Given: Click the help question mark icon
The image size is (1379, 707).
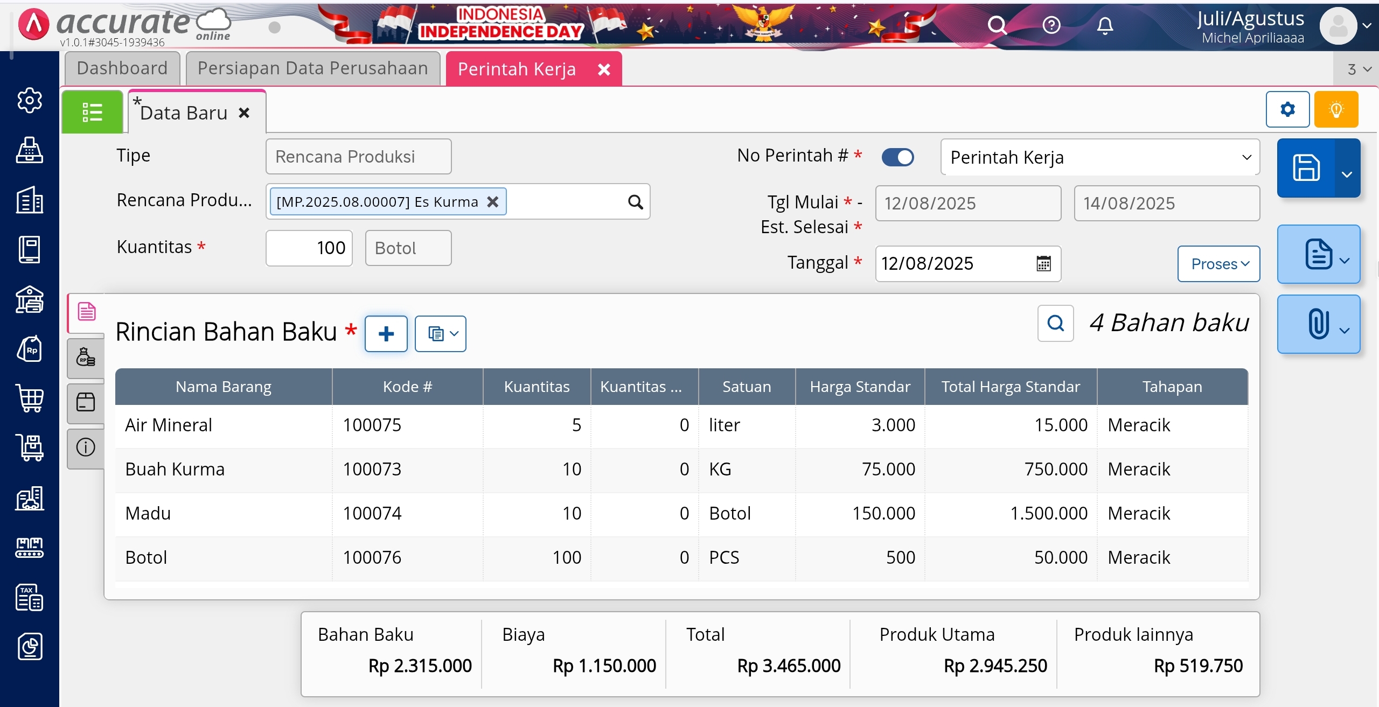Looking at the screenshot, I should pyautogui.click(x=1051, y=25).
